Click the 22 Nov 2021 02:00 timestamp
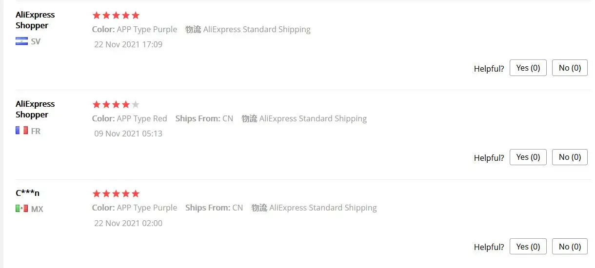 click(x=128, y=223)
